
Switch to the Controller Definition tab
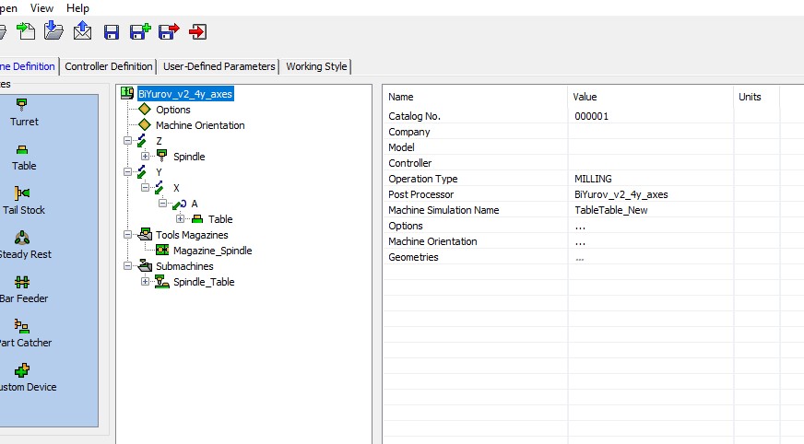point(109,66)
